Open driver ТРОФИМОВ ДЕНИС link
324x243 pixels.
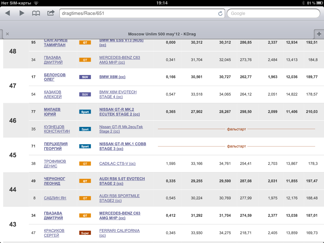pyautogui.click(x=55, y=164)
